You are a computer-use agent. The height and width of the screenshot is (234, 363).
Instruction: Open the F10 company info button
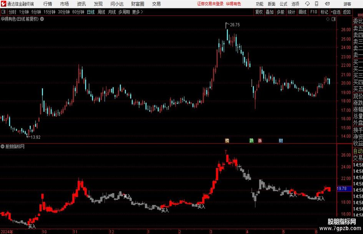(x=313, y=12)
